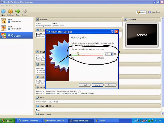Switch to the Details view button
The height and width of the screenshot is (123, 164).
(x=141, y=12)
